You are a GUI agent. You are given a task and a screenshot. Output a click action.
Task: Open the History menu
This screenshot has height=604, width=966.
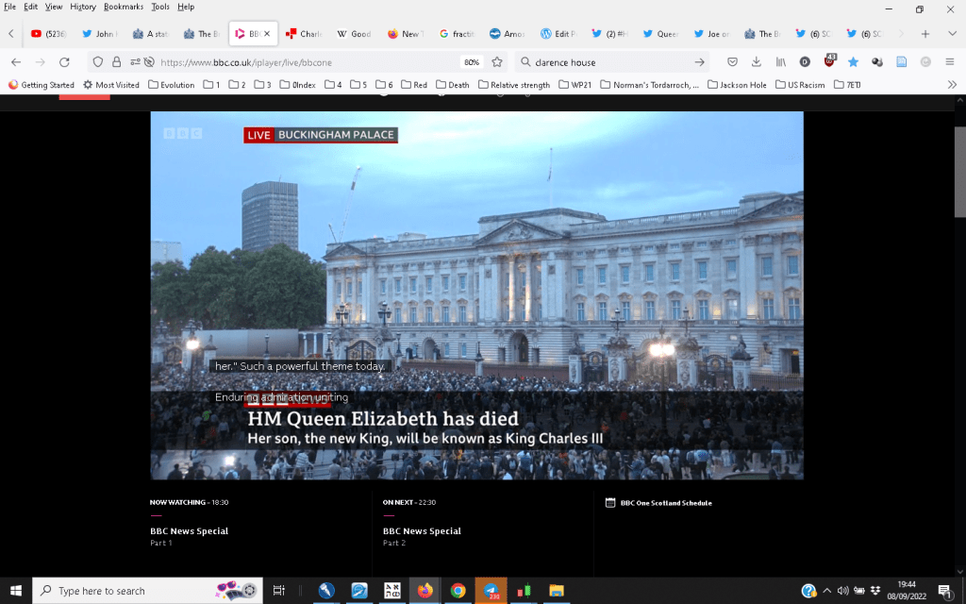click(83, 7)
